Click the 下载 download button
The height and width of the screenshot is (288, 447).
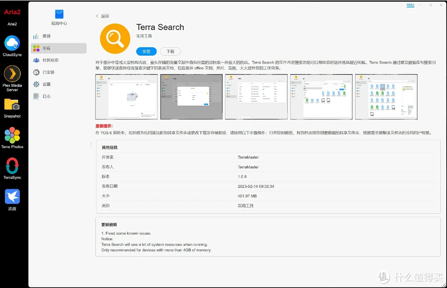coord(170,51)
